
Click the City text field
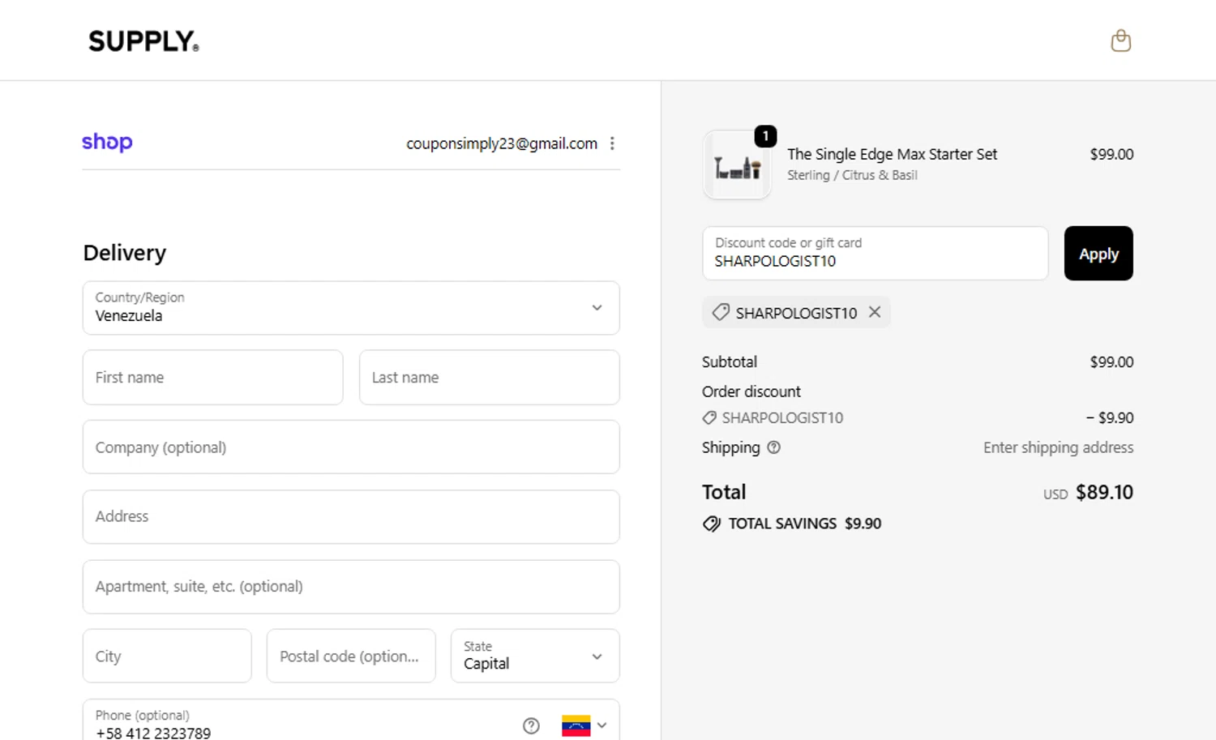pos(167,656)
